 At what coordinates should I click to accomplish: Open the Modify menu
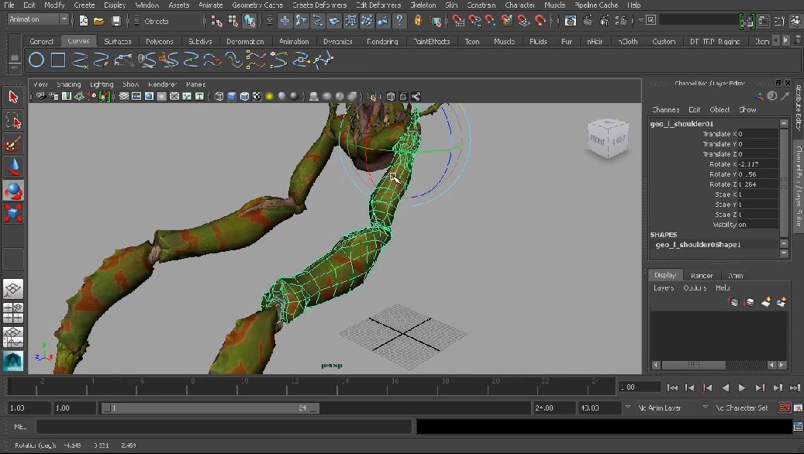click(54, 5)
